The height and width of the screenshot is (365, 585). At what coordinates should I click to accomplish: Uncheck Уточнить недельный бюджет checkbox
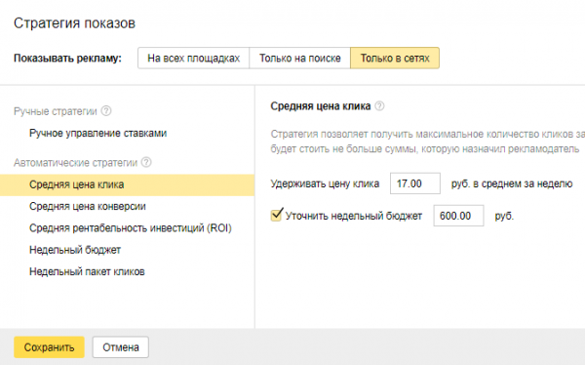tap(276, 215)
